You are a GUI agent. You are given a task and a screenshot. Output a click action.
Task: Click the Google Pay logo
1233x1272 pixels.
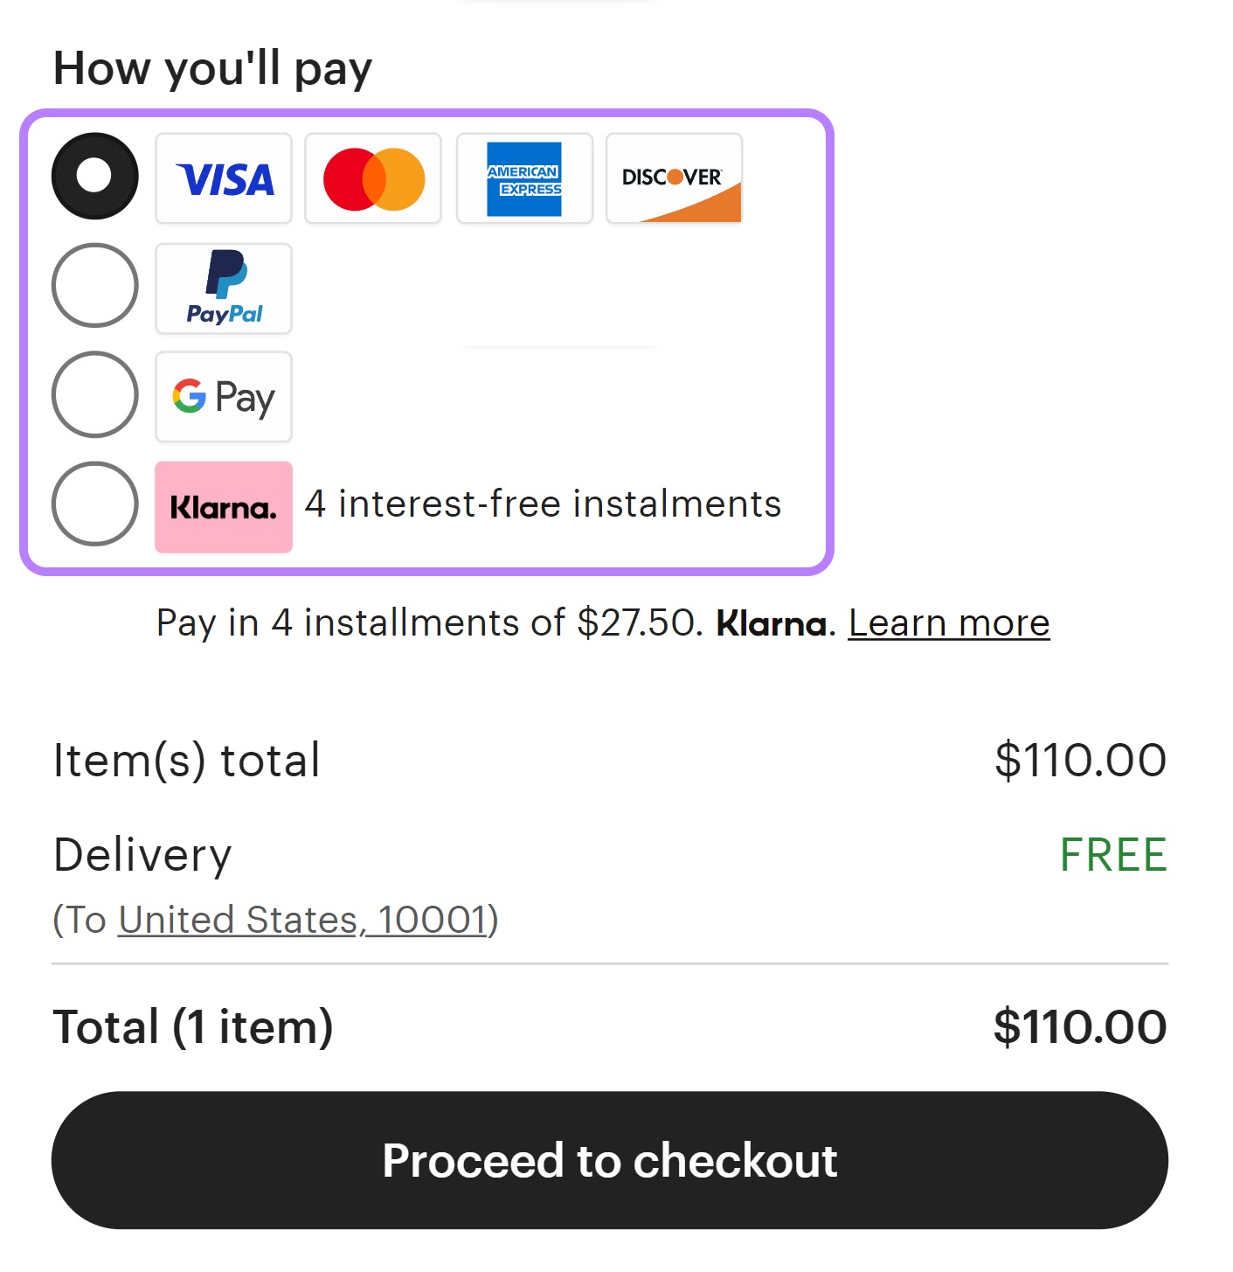point(223,397)
